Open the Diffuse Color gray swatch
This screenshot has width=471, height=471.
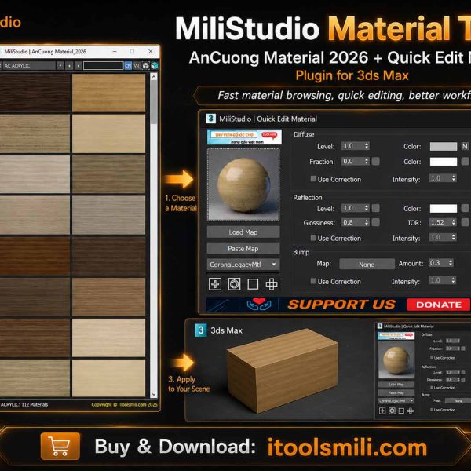point(444,146)
